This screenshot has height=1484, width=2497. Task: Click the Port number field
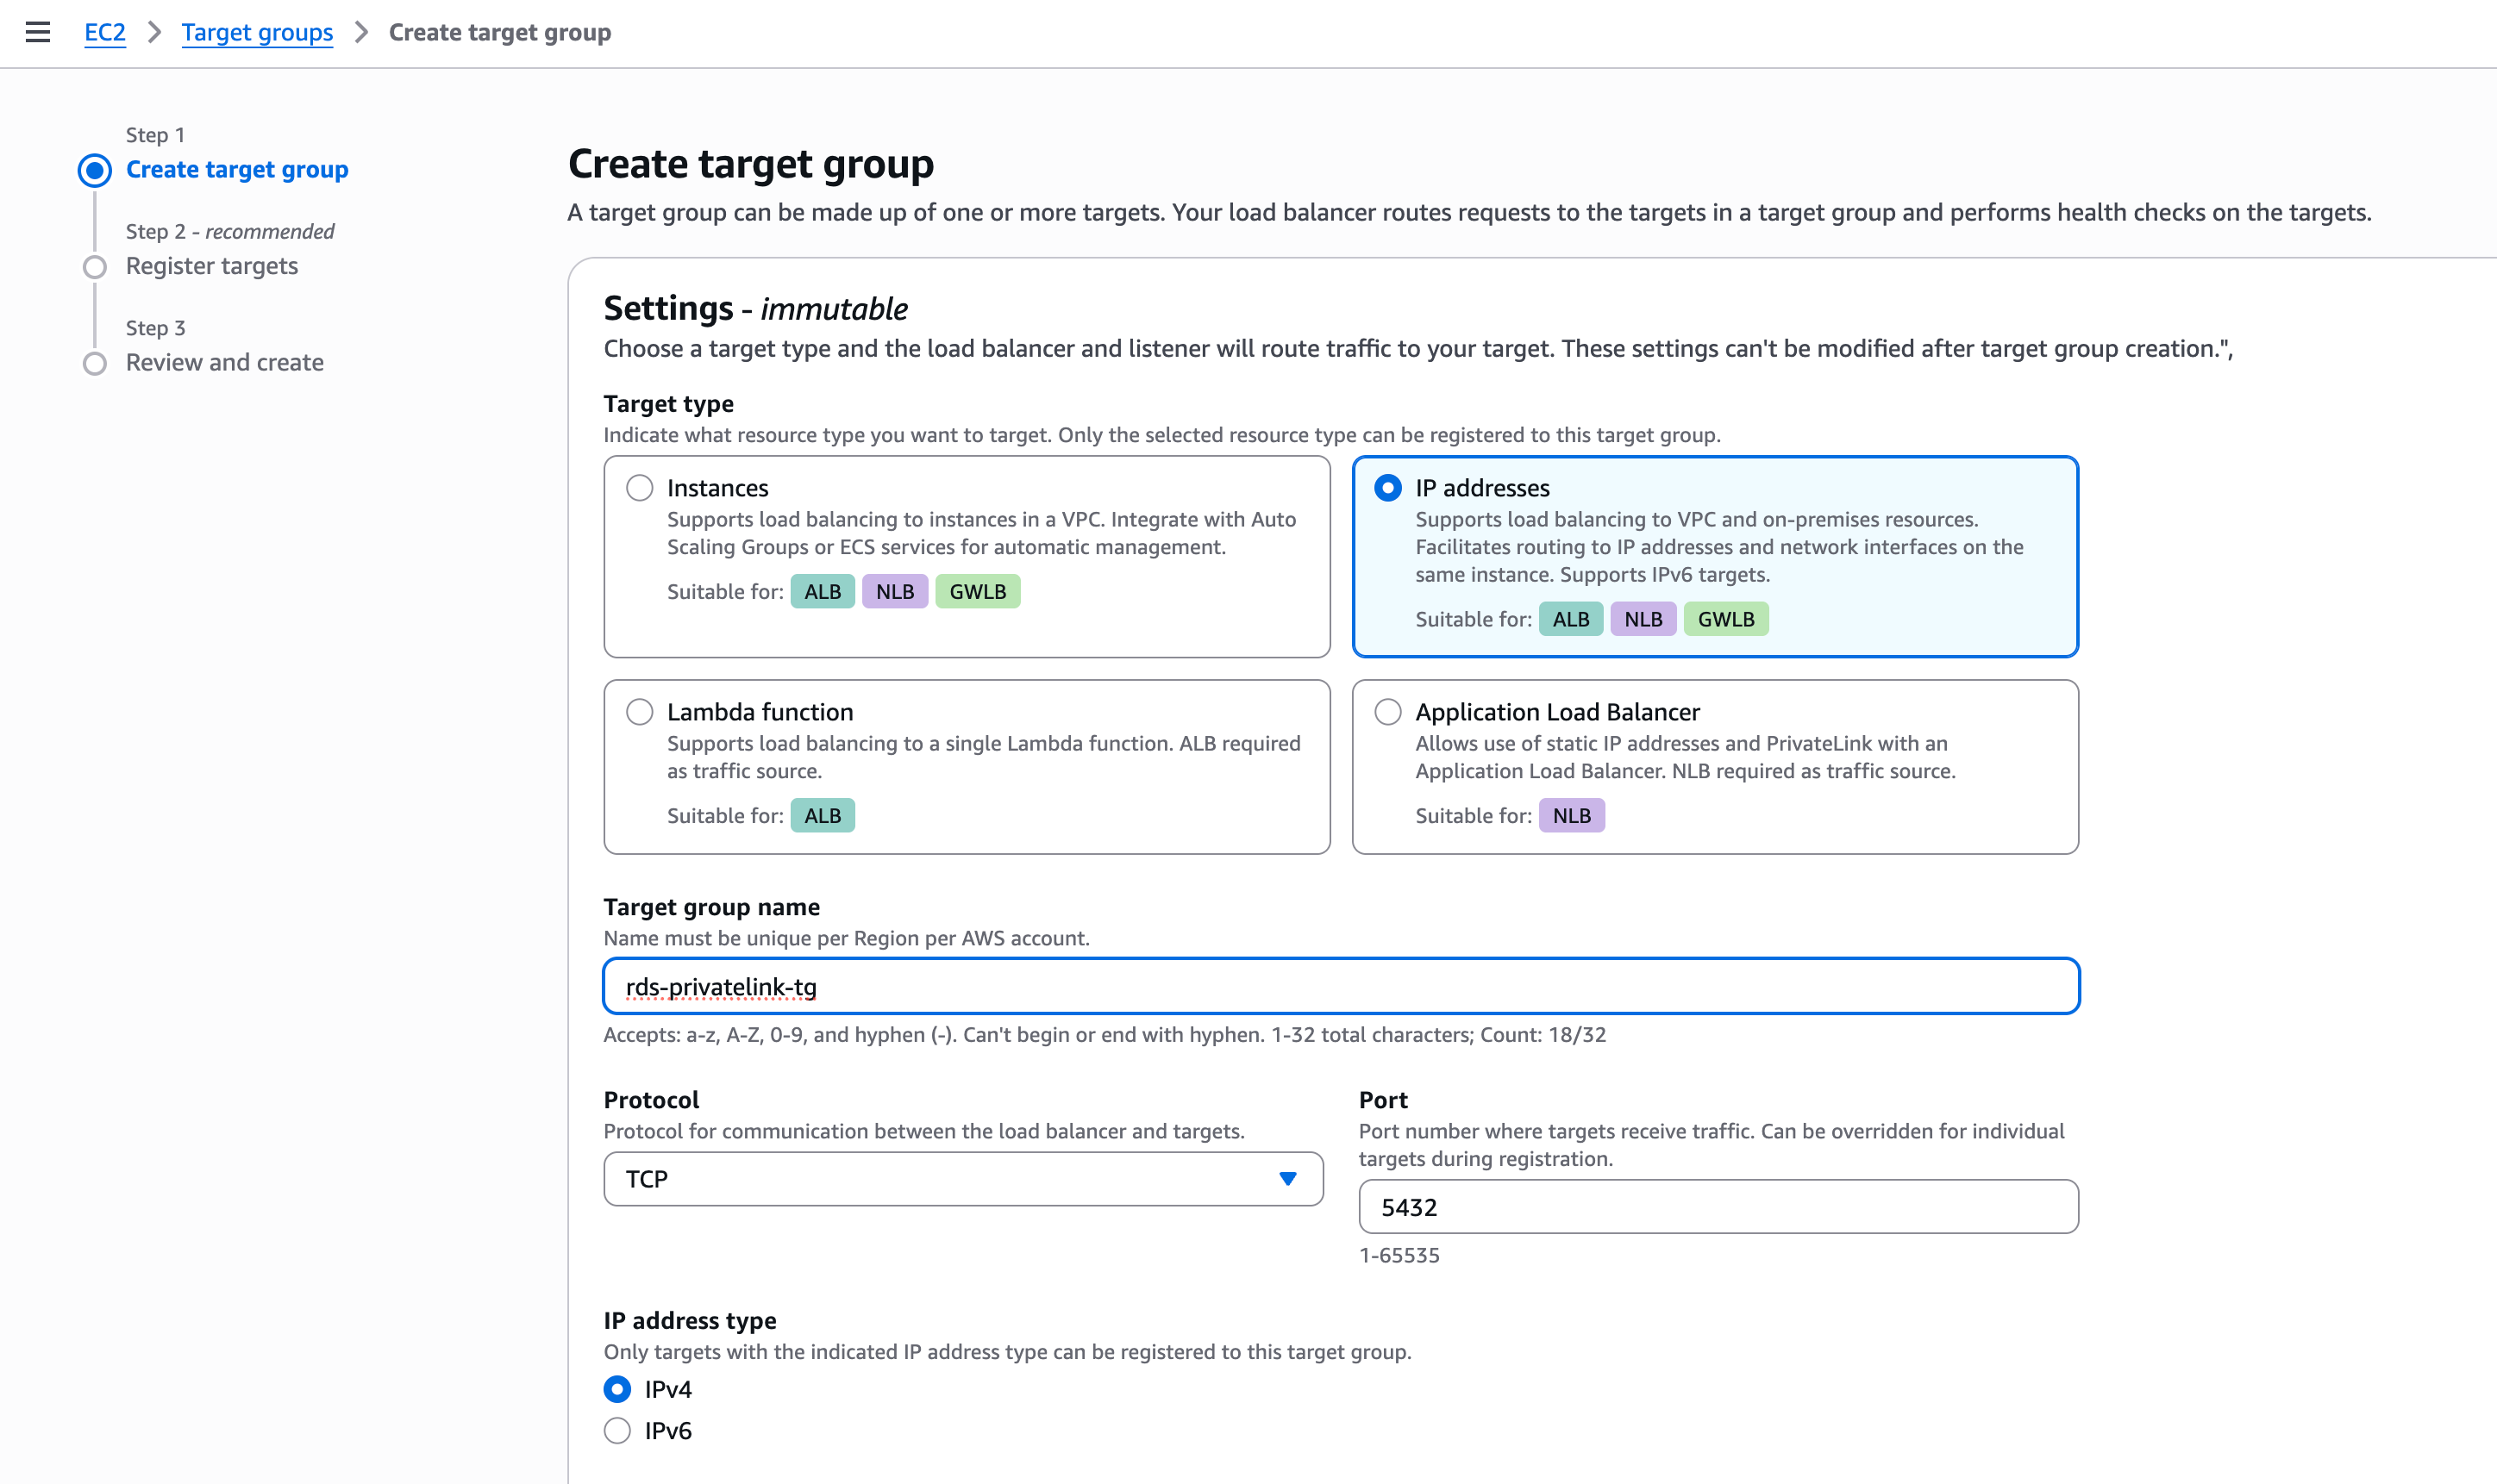1718,1207
